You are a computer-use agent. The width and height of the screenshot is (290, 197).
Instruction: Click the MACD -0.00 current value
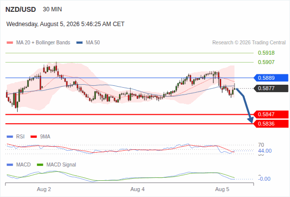click(x=264, y=179)
